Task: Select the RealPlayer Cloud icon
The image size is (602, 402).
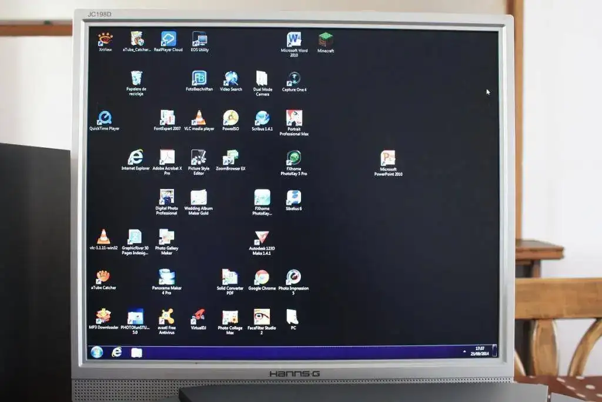Action: click(169, 40)
